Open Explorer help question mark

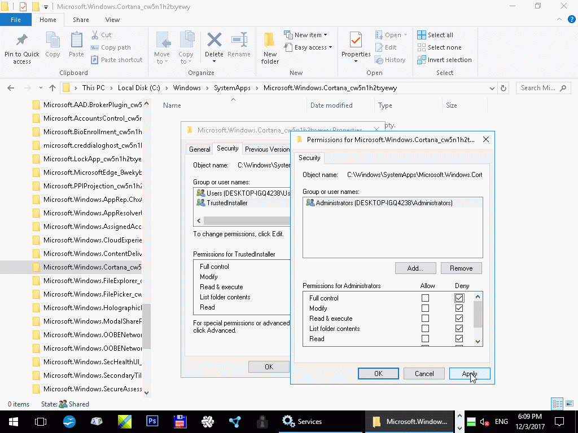tap(571, 20)
